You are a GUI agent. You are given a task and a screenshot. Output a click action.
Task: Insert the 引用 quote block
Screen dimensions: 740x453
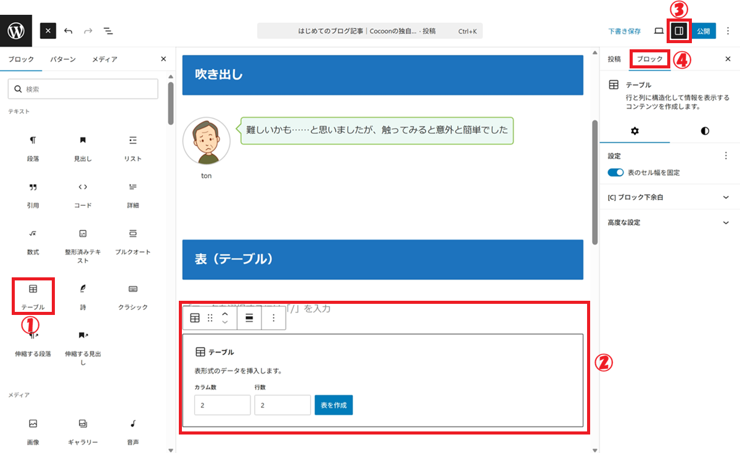tap(33, 193)
